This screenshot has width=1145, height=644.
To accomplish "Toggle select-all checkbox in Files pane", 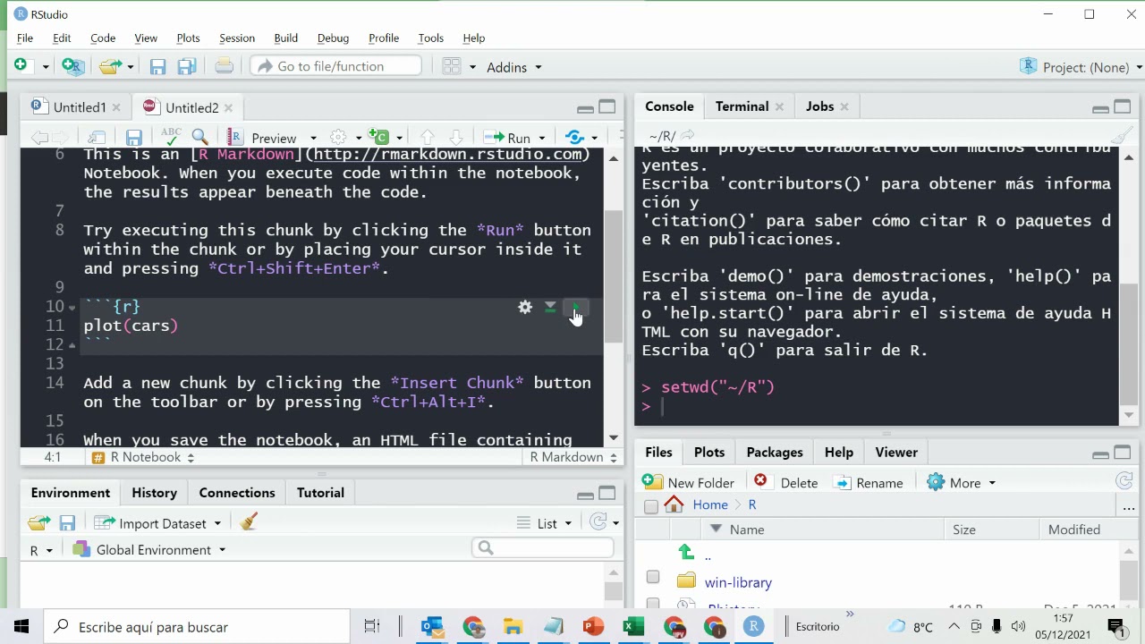I will point(651,506).
